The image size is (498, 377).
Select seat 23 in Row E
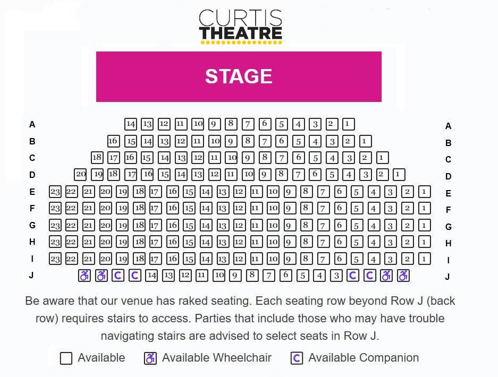(x=55, y=192)
